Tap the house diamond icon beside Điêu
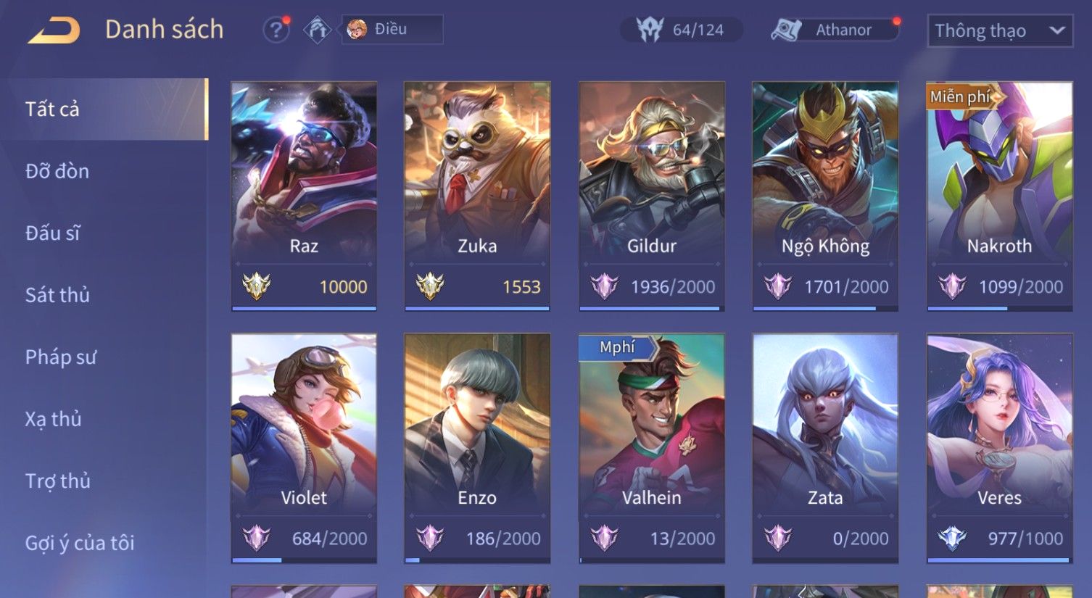 (x=317, y=30)
